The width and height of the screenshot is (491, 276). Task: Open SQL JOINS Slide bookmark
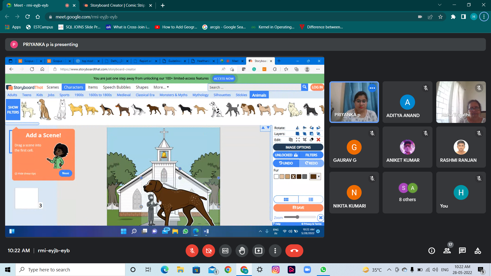(80, 27)
